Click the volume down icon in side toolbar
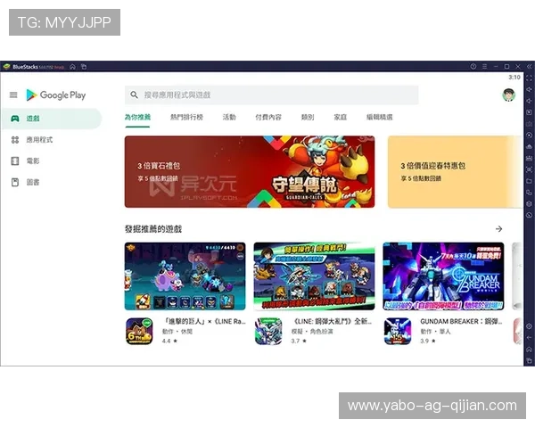 529,101
